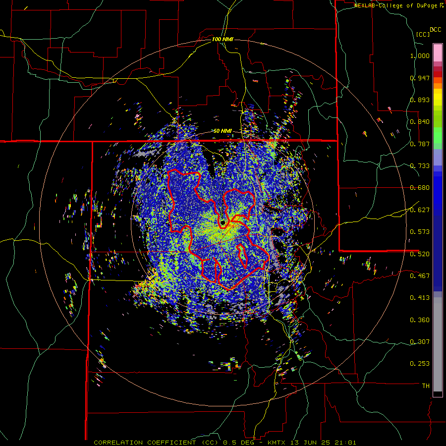Click the NEXLAB-College of DuPage credit text
Screen dimensions: 446x446
(399, 5)
